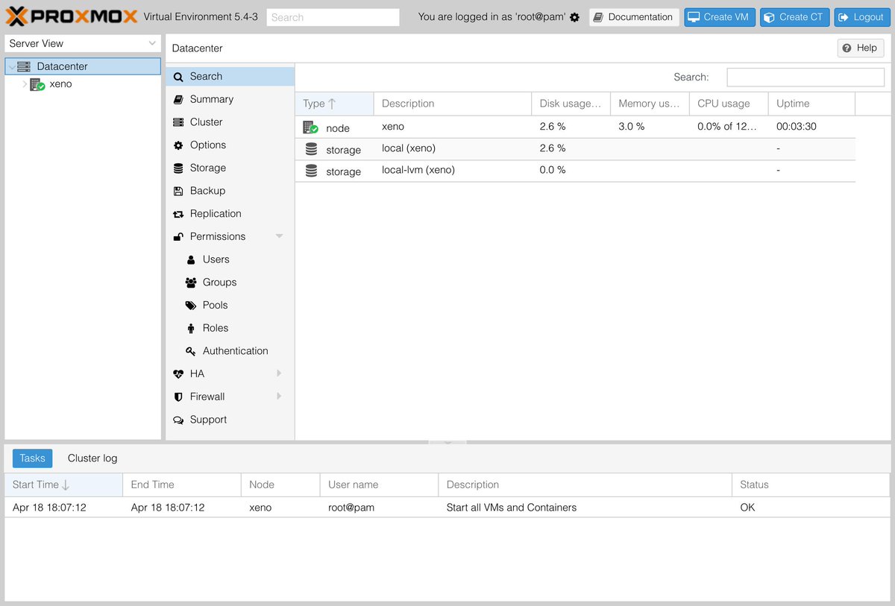Viewport: 895px width, 606px height.
Task: Click the Create VM button
Action: pos(719,17)
